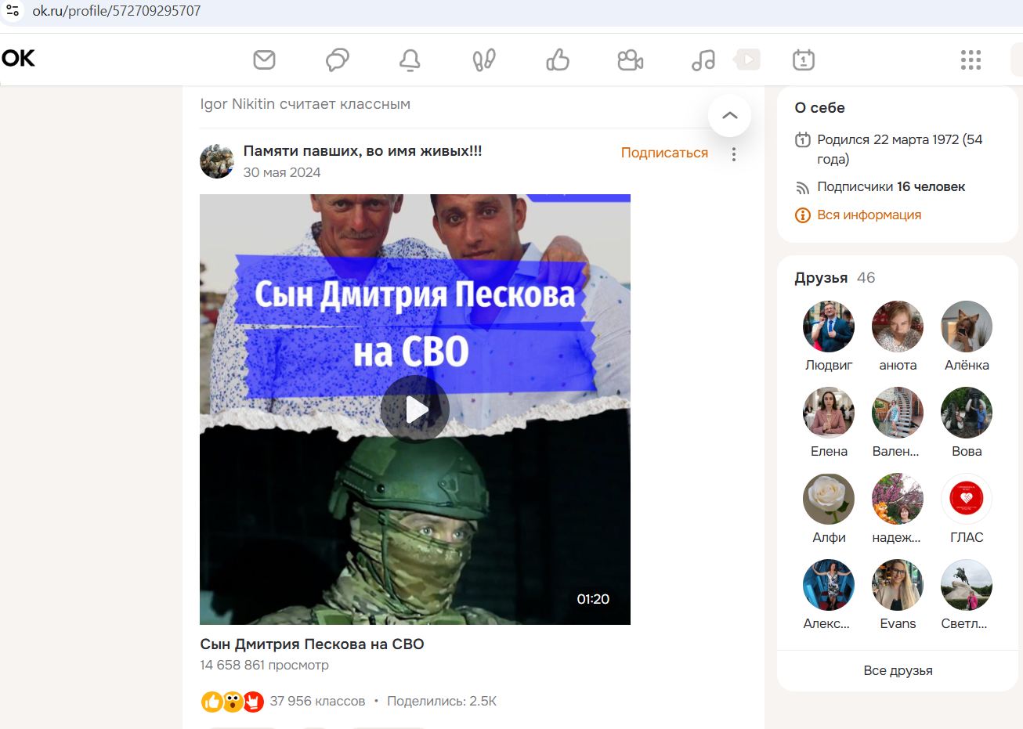Open video title Сын Дмитрия Пескова на СВО

tap(312, 644)
